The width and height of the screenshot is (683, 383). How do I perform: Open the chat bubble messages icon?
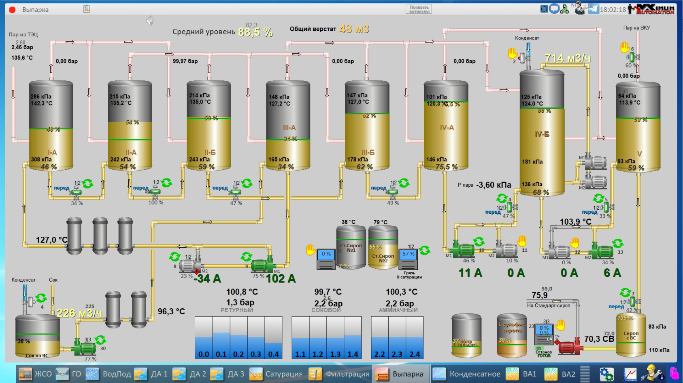(x=554, y=8)
